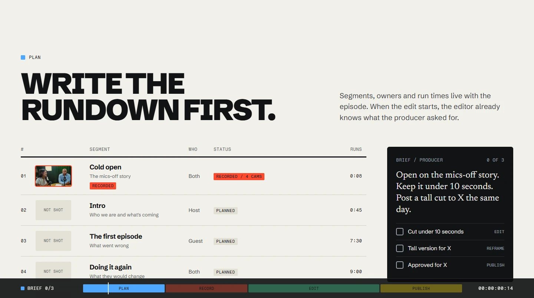
Task: Jump to the PLAN timeline segment
Action: (x=124, y=288)
